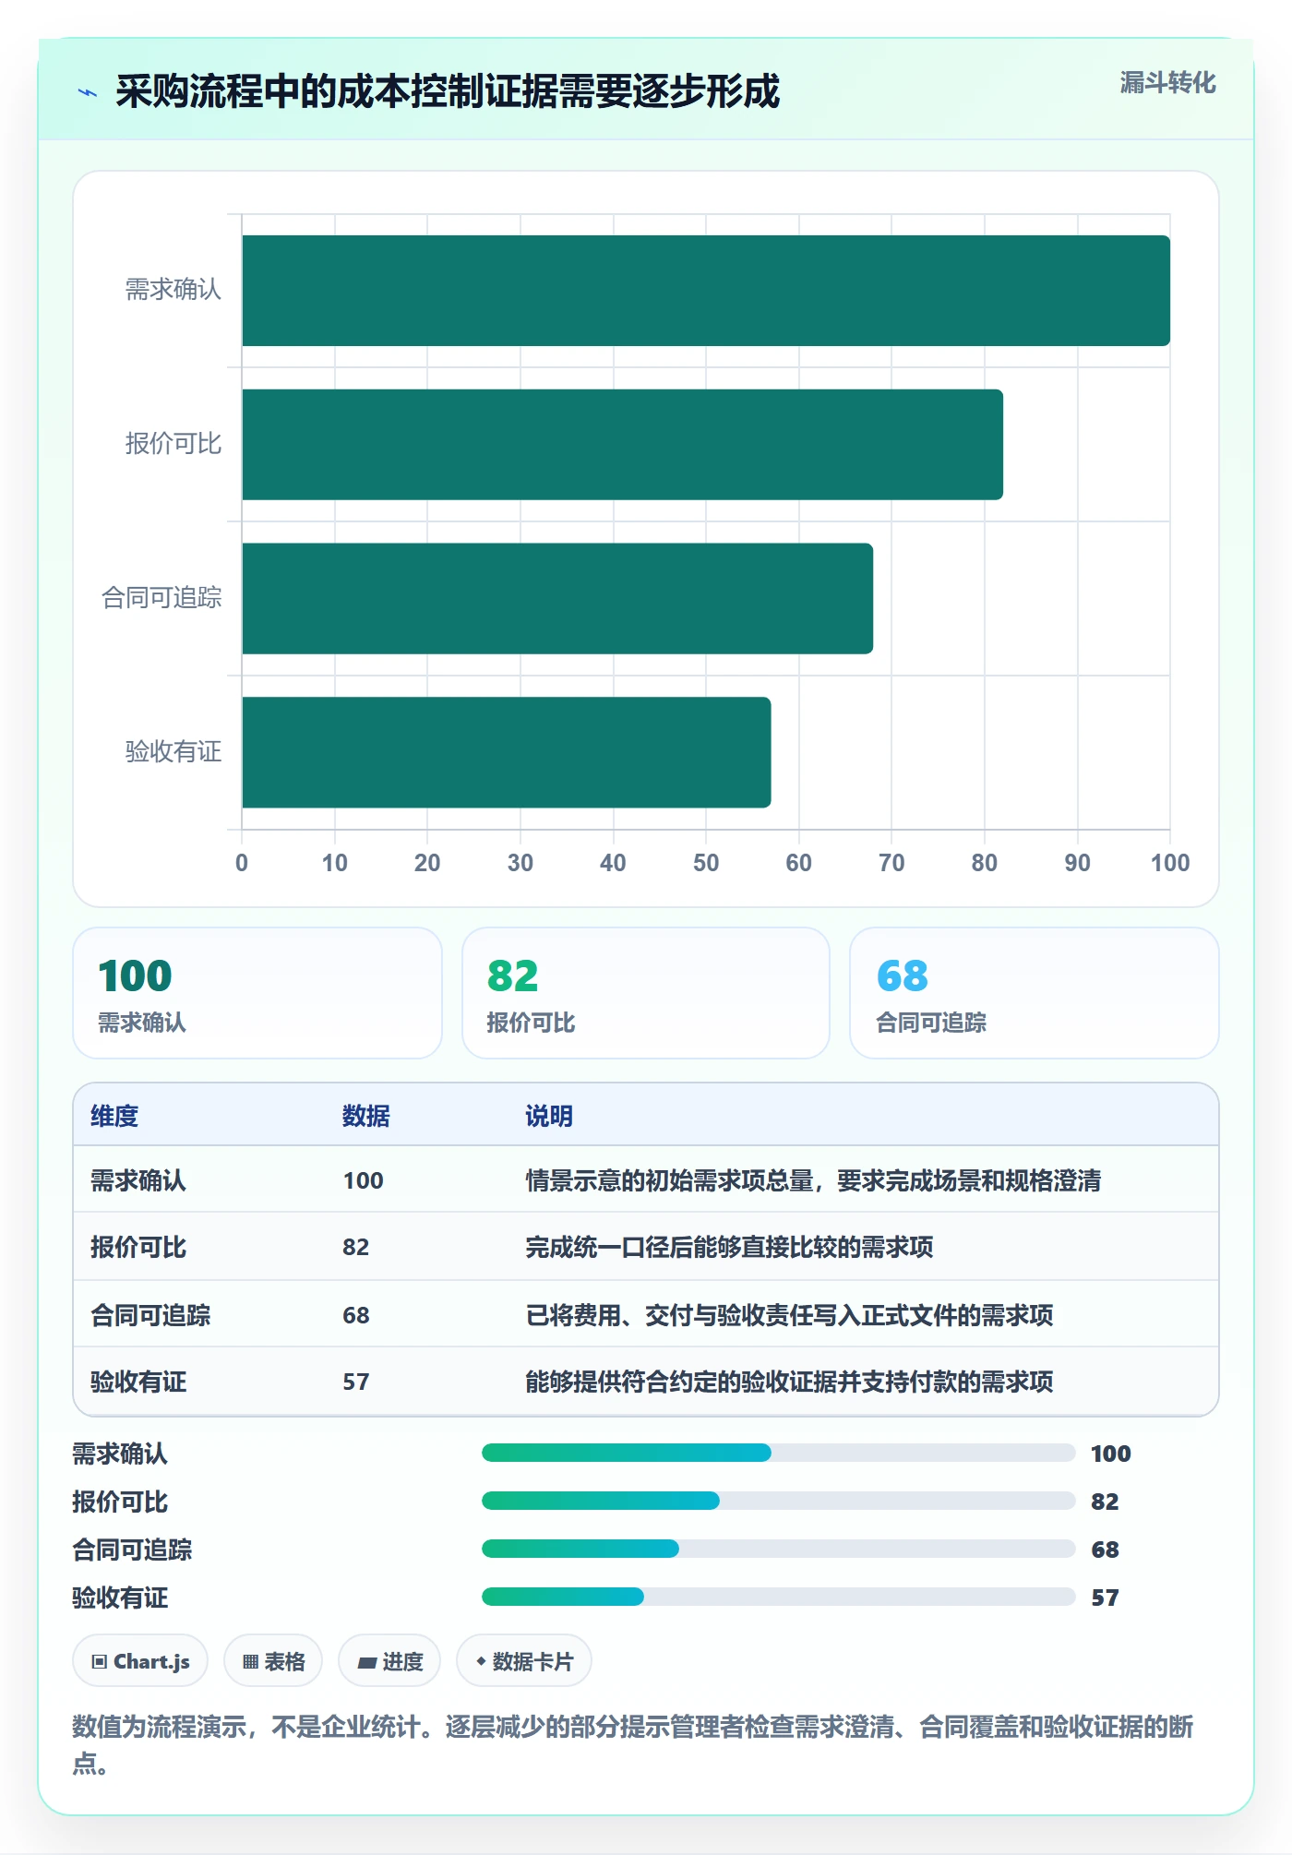Click the 需求确认 progress bar

[x=778, y=1453]
